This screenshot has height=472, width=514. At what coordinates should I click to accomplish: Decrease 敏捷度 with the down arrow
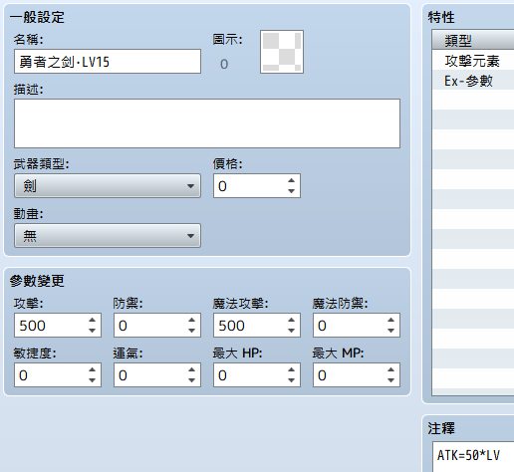92,380
